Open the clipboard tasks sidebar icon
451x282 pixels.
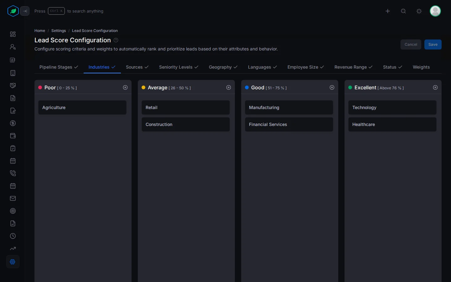13,148
